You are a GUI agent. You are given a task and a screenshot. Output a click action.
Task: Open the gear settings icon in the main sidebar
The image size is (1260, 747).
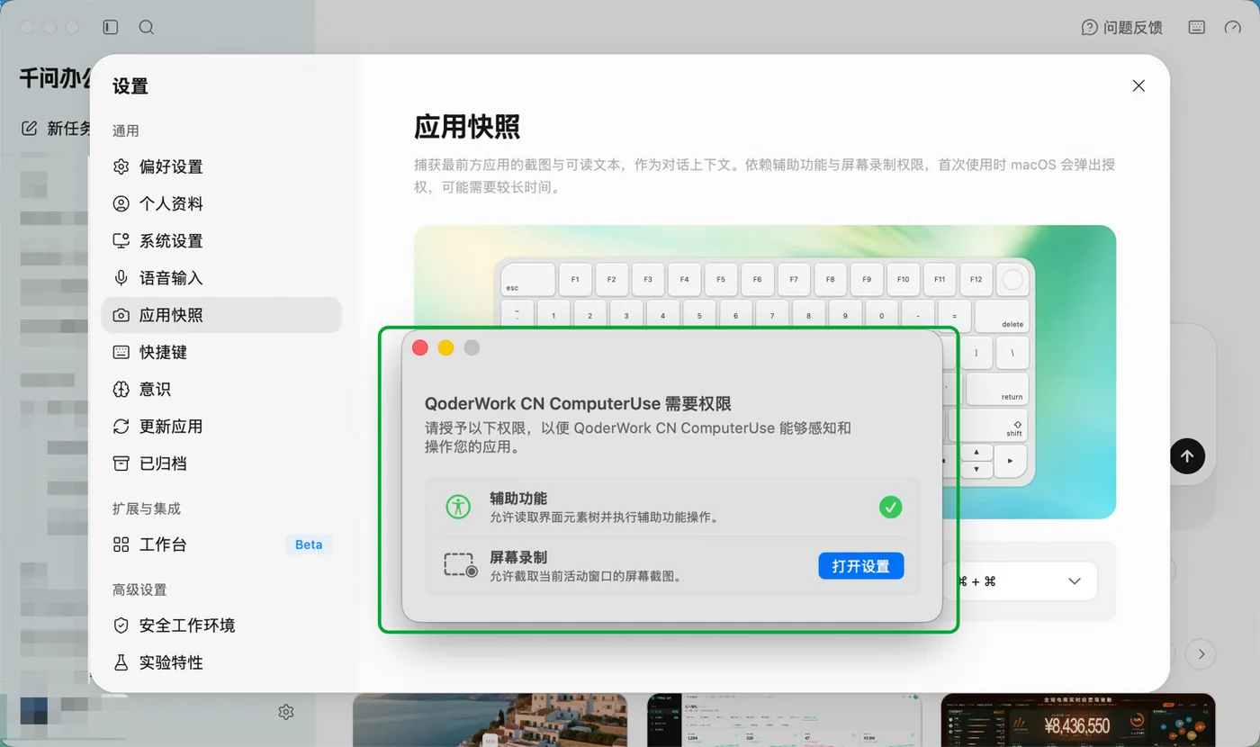point(286,712)
